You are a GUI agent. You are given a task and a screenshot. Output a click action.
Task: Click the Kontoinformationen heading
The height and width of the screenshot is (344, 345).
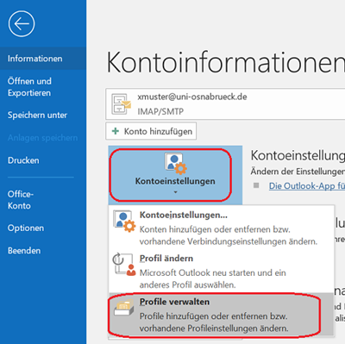tap(226, 63)
